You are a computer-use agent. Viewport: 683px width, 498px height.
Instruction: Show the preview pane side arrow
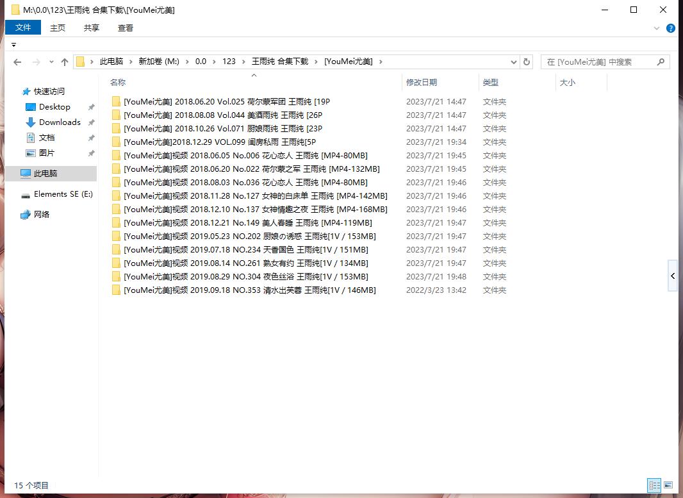coord(672,276)
